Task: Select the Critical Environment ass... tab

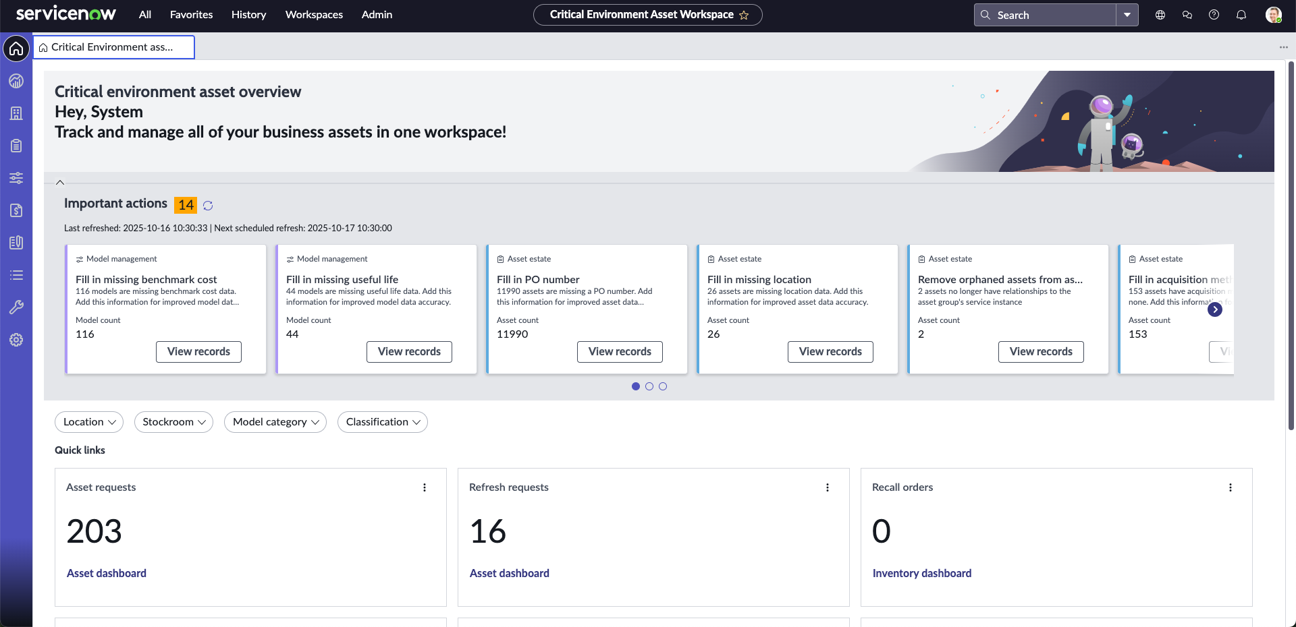Action: point(114,47)
